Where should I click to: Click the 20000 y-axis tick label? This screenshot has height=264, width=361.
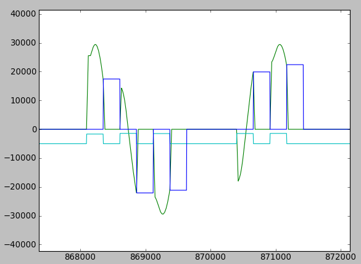(23, 71)
